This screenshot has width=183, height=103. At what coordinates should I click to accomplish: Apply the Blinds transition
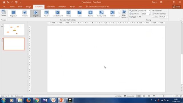coord(69,13)
